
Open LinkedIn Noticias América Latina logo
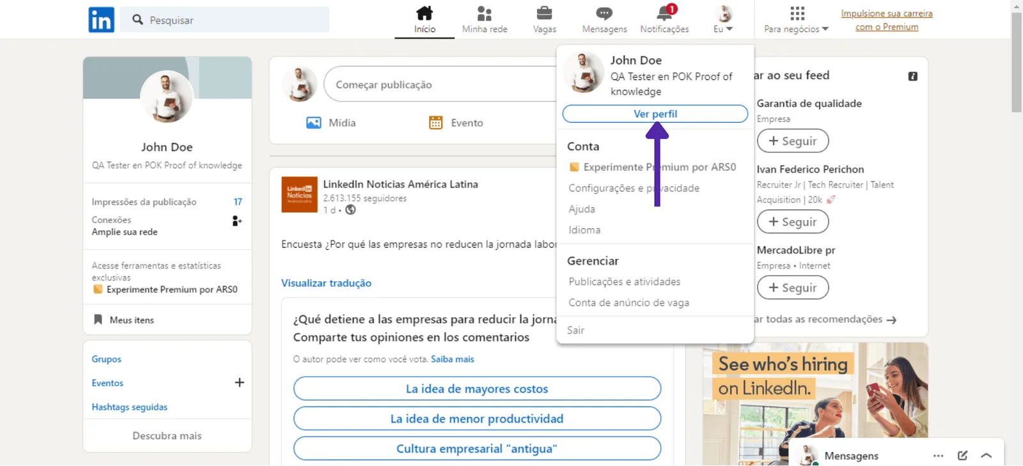coord(299,194)
